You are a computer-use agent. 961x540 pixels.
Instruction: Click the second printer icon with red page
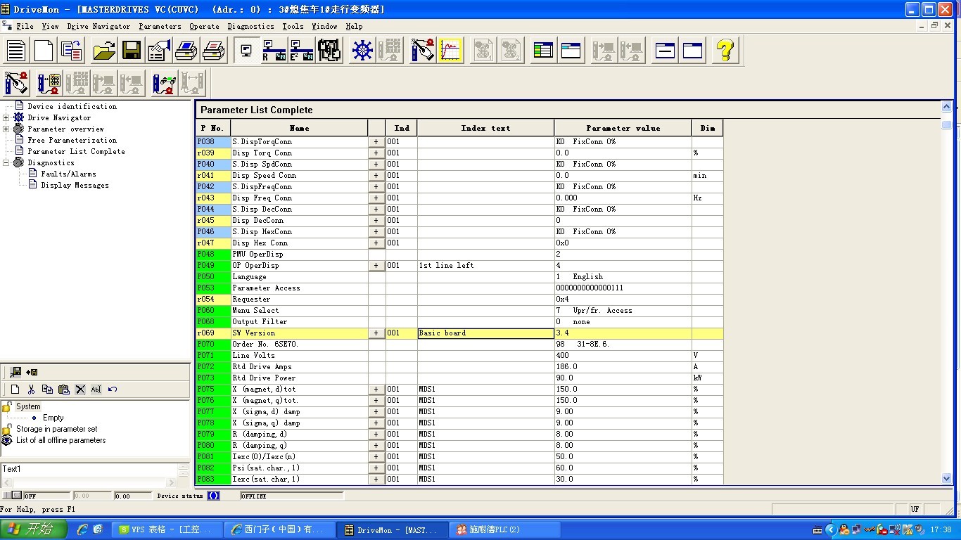214,51
